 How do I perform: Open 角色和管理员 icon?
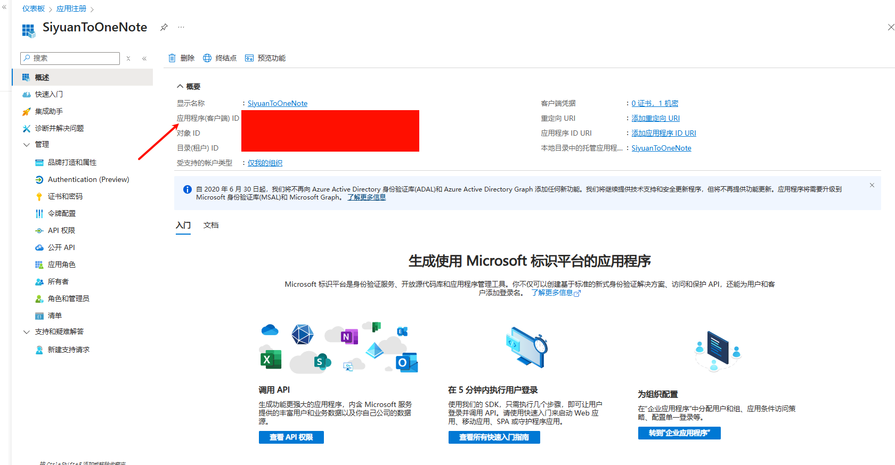(x=39, y=298)
